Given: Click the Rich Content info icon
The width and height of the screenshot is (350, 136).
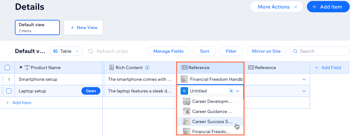Looking at the screenshot, I should pos(147,68).
